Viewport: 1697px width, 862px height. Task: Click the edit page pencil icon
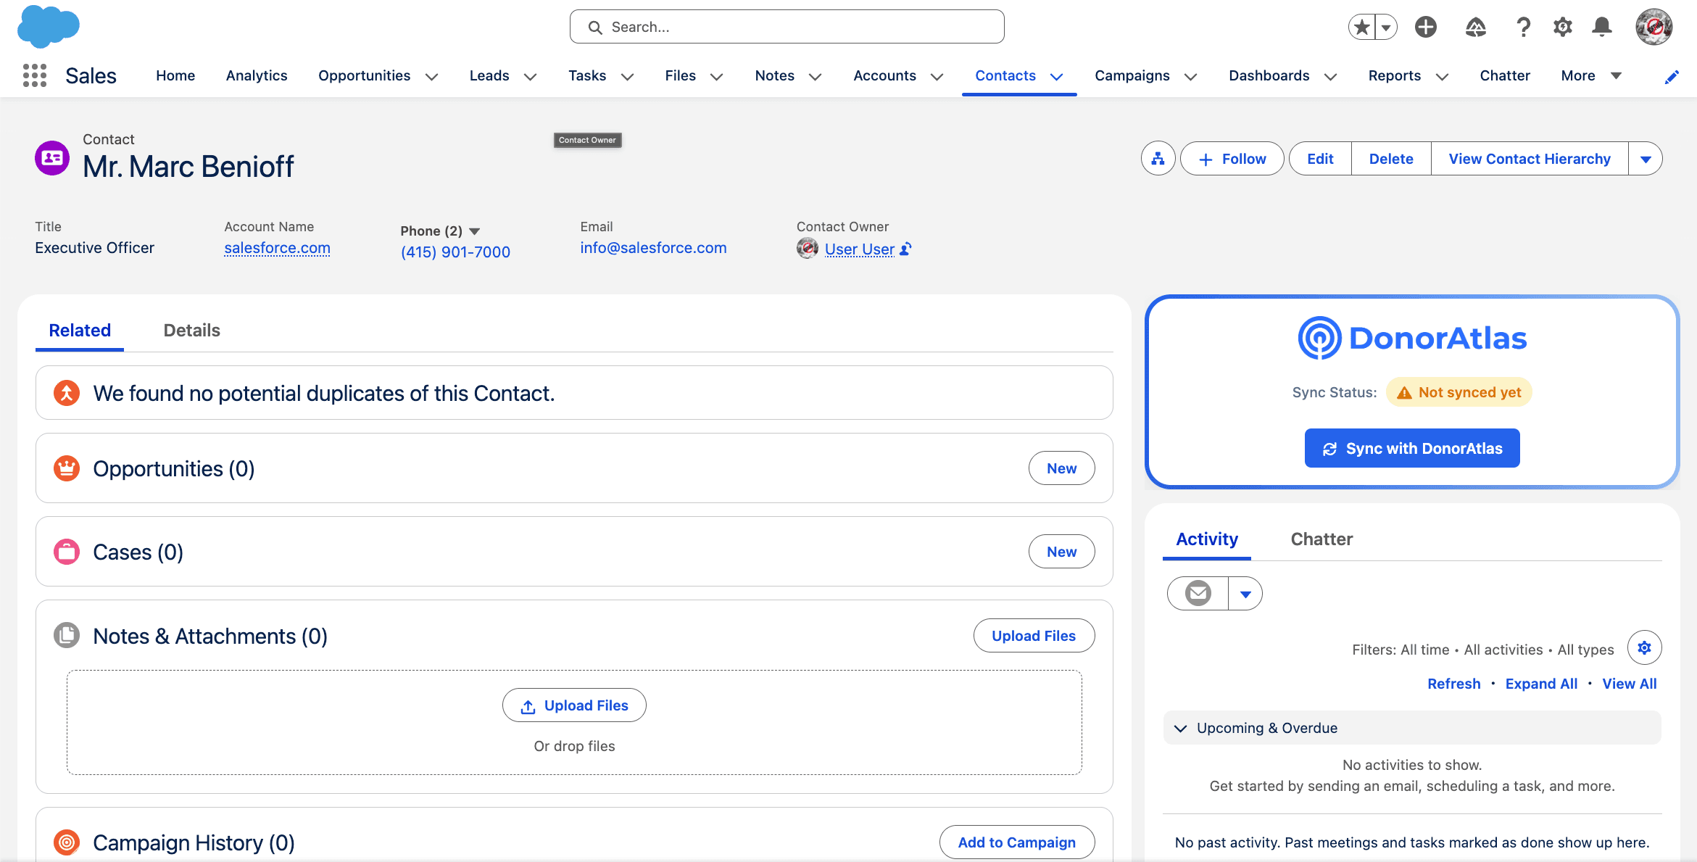[1672, 76]
